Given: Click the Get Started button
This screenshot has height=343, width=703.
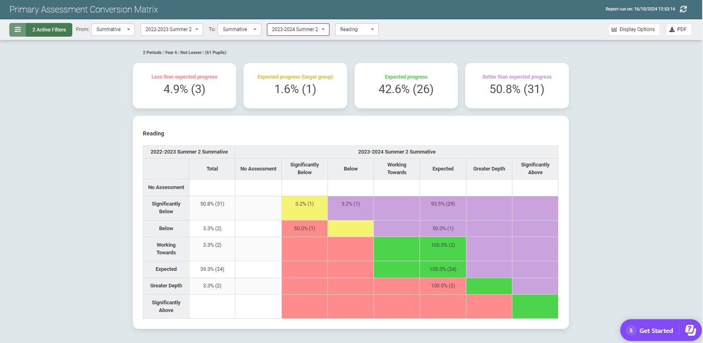Looking at the screenshot, I should [x=656, y=331].
